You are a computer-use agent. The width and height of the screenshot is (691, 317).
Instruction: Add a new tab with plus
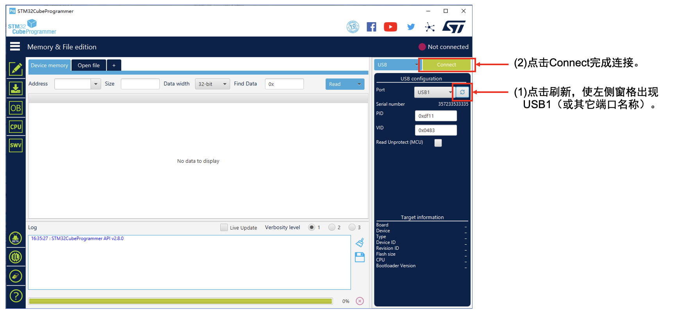[x=114, y=66]
